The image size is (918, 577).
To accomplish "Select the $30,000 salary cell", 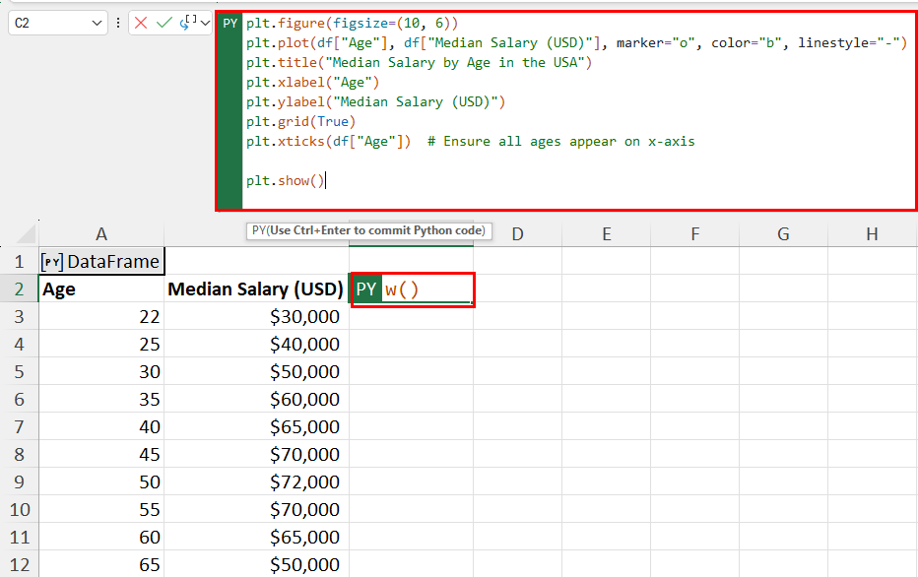I will coord(256,317).
